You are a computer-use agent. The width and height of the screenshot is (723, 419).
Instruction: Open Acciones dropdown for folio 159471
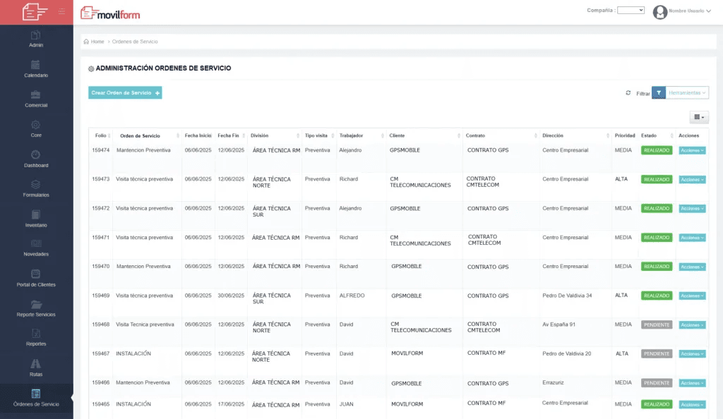click(692, 238)
